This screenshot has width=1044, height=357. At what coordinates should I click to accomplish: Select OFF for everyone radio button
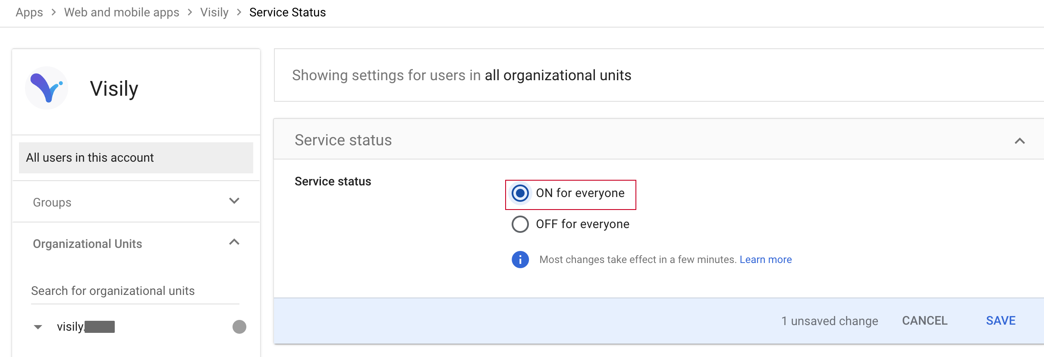[520, 224]
